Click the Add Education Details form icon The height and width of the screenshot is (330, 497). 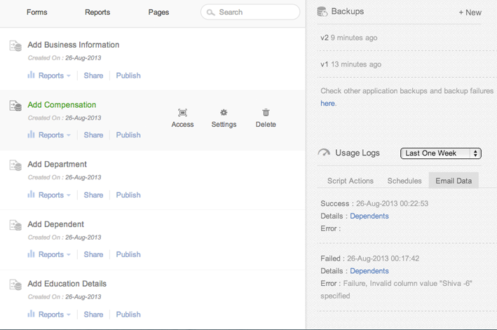click(x=15, y=284)
